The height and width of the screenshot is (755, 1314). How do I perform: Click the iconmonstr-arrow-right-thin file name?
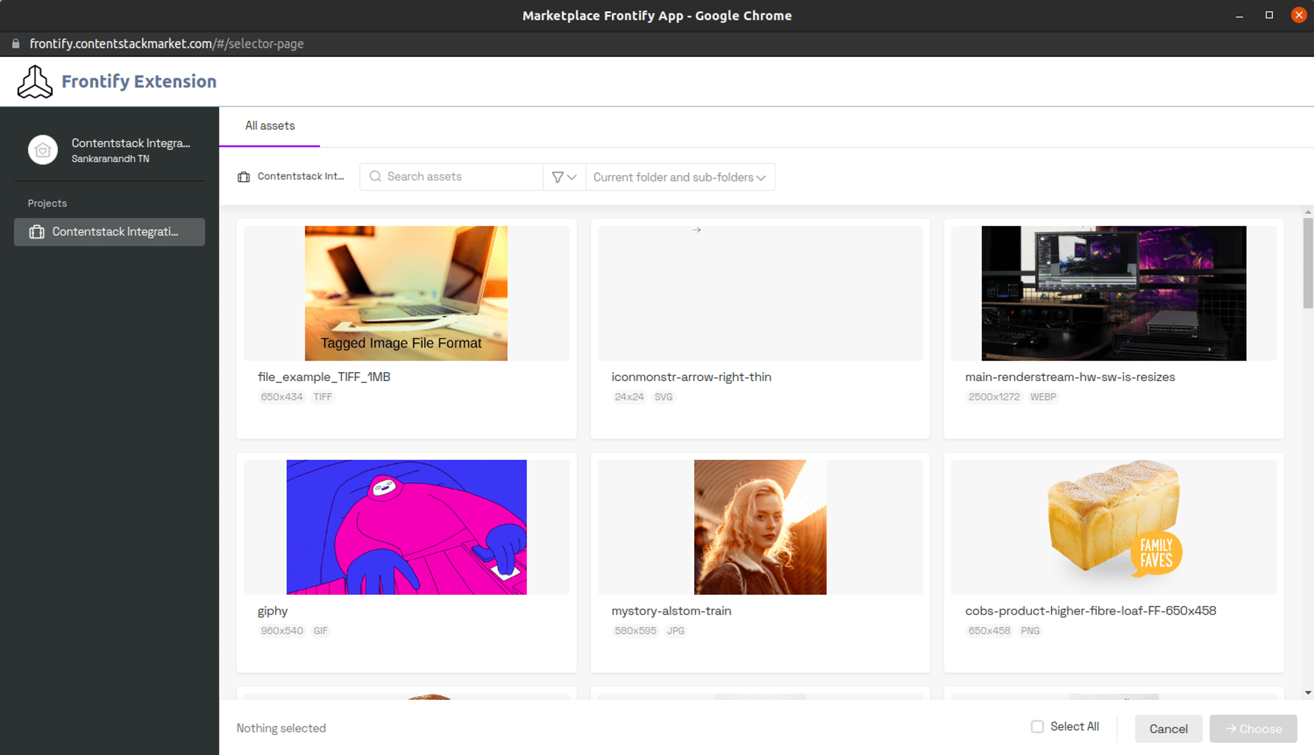[691, 377]
